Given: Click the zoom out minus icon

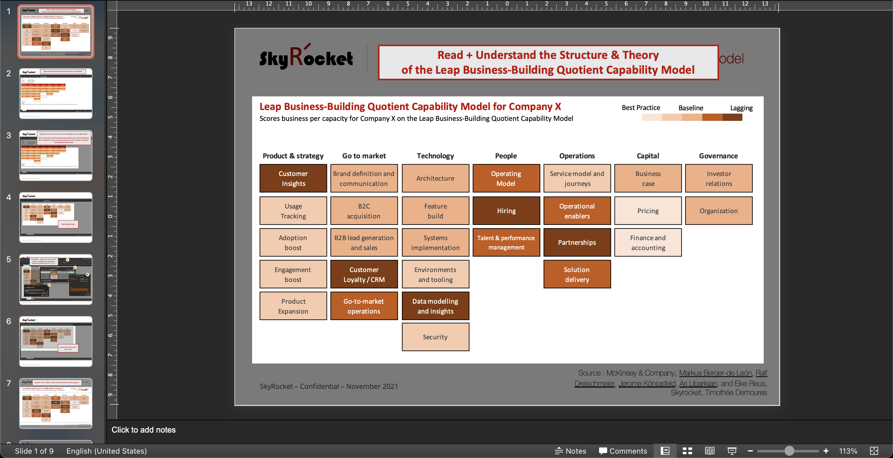Looking at the screenshot, I should point(750,451).
